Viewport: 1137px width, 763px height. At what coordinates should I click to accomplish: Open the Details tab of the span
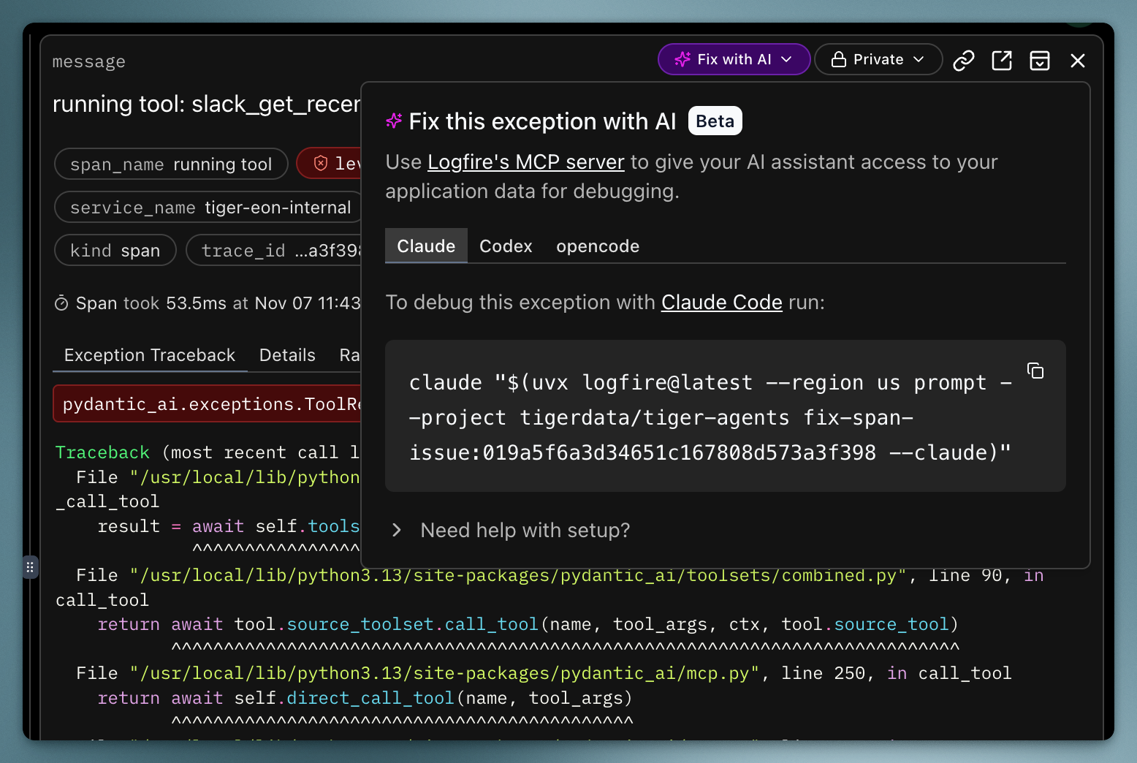coord(287,355)
